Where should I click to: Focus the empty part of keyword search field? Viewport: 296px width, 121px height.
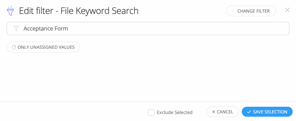coord(178,29)
